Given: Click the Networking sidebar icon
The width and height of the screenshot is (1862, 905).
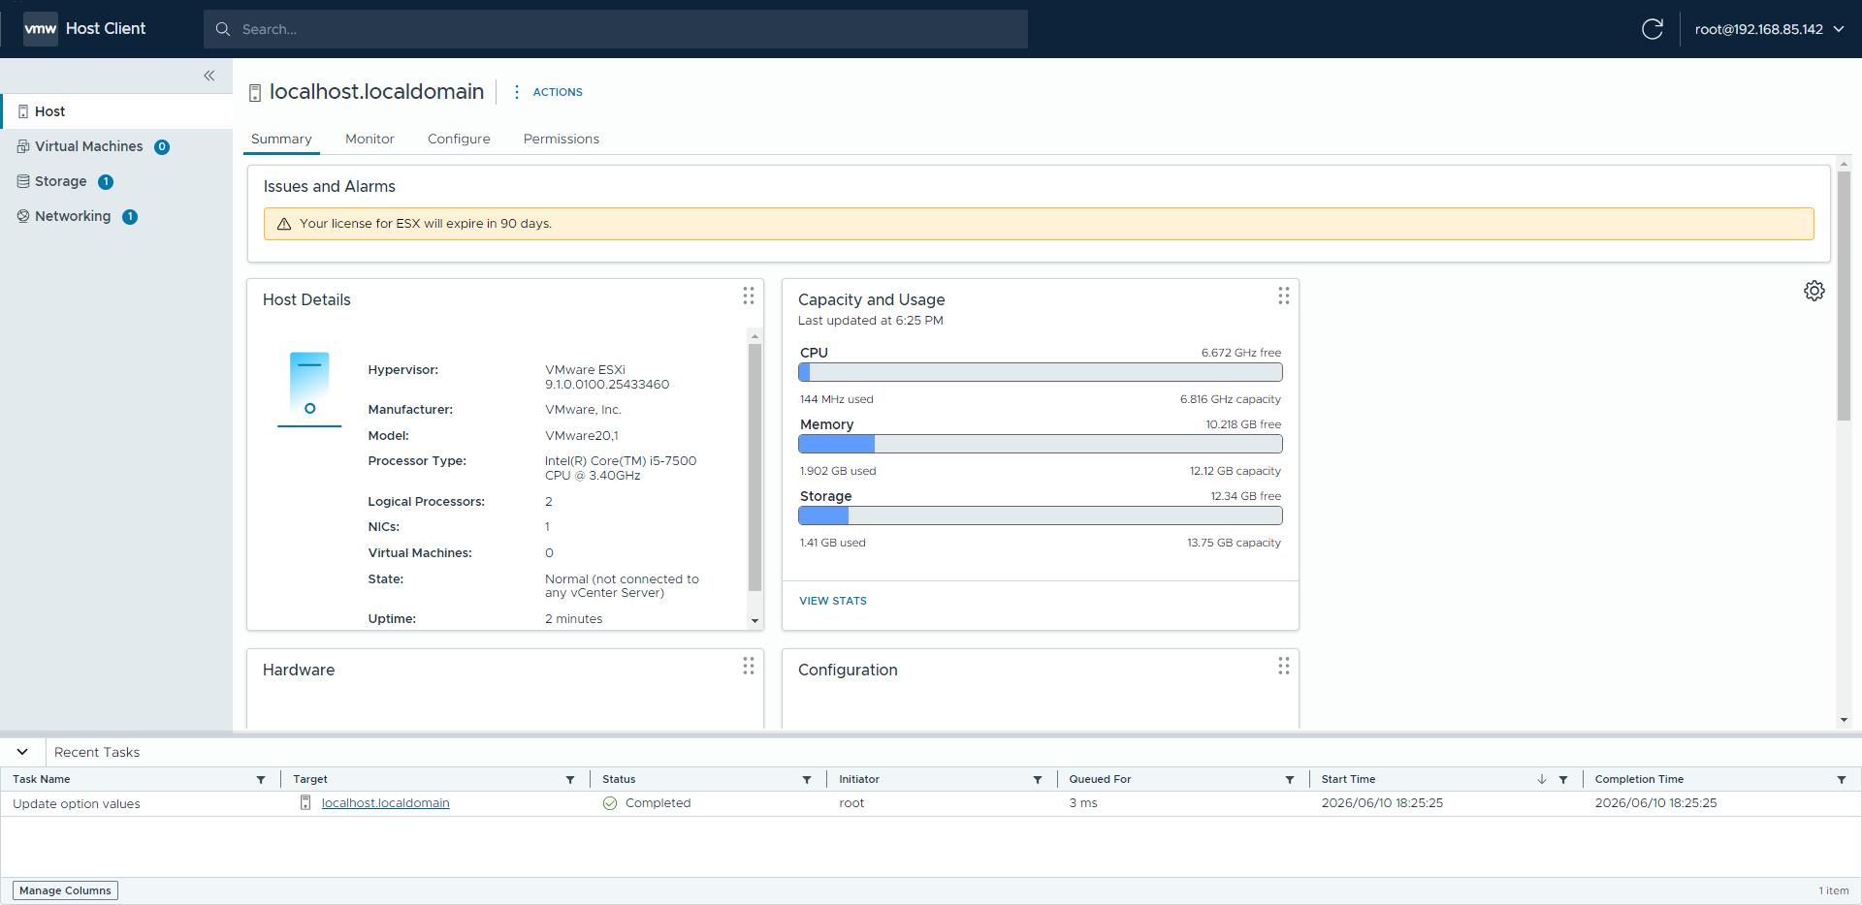Looking at the screenshot, I should tap(23, 216).
